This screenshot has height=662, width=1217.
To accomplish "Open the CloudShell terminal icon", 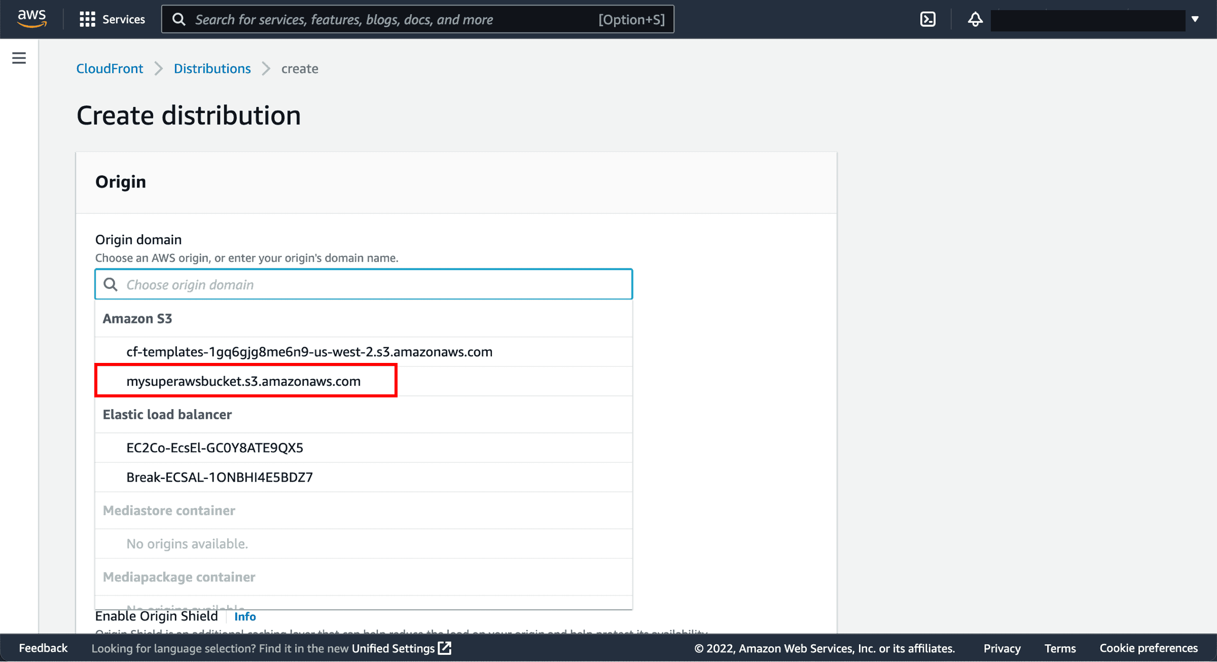I will [x=927, y=19].
